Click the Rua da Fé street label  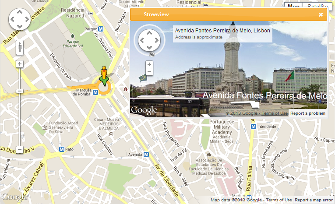179,155
